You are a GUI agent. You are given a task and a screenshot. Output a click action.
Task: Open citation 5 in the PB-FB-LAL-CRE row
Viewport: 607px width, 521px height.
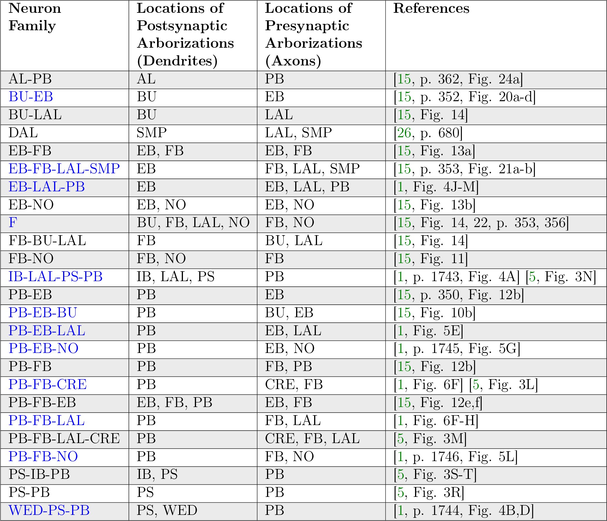click(x=401, y=439)
